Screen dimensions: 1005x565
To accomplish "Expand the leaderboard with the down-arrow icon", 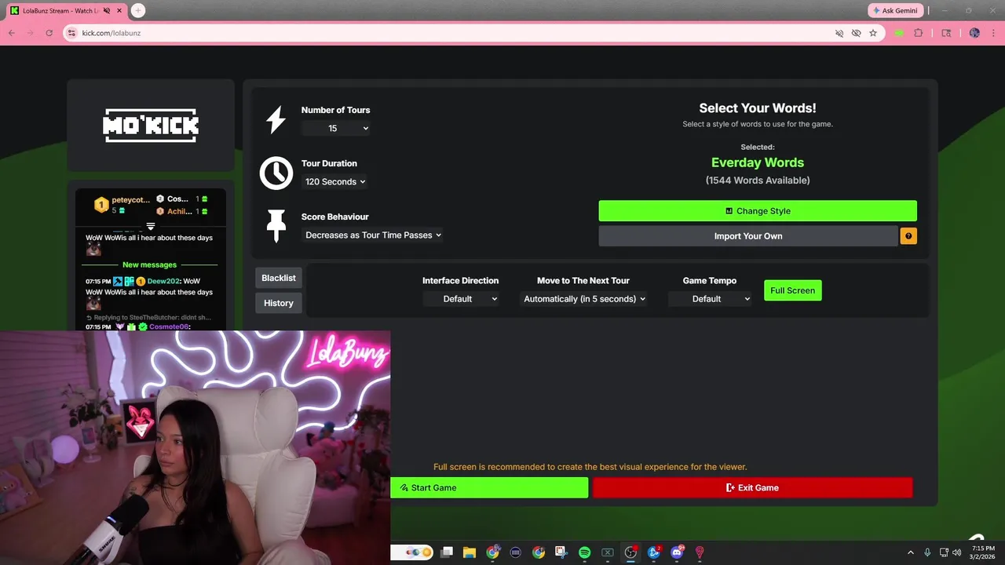I will pos(151,226).
